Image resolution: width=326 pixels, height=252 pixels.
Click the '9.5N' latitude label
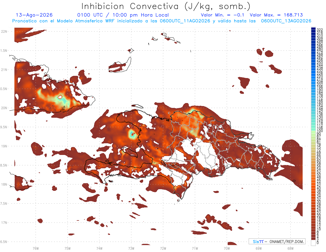(x=4, y=127)
